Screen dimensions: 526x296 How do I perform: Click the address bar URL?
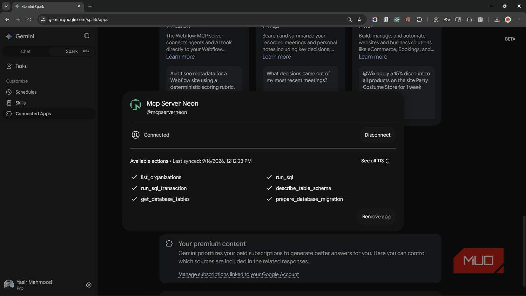pos(78,20)
